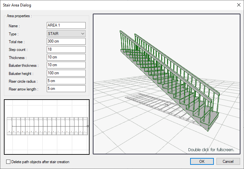
Task: Click the 3D staircase model with green railings
Action: pos(169,78)
